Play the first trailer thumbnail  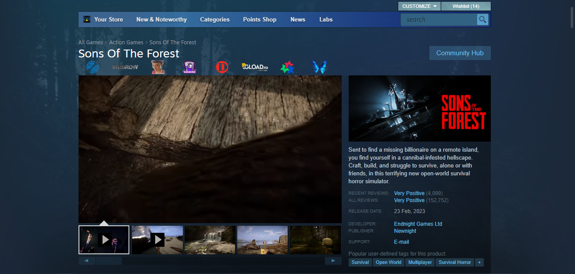point(104,240)
